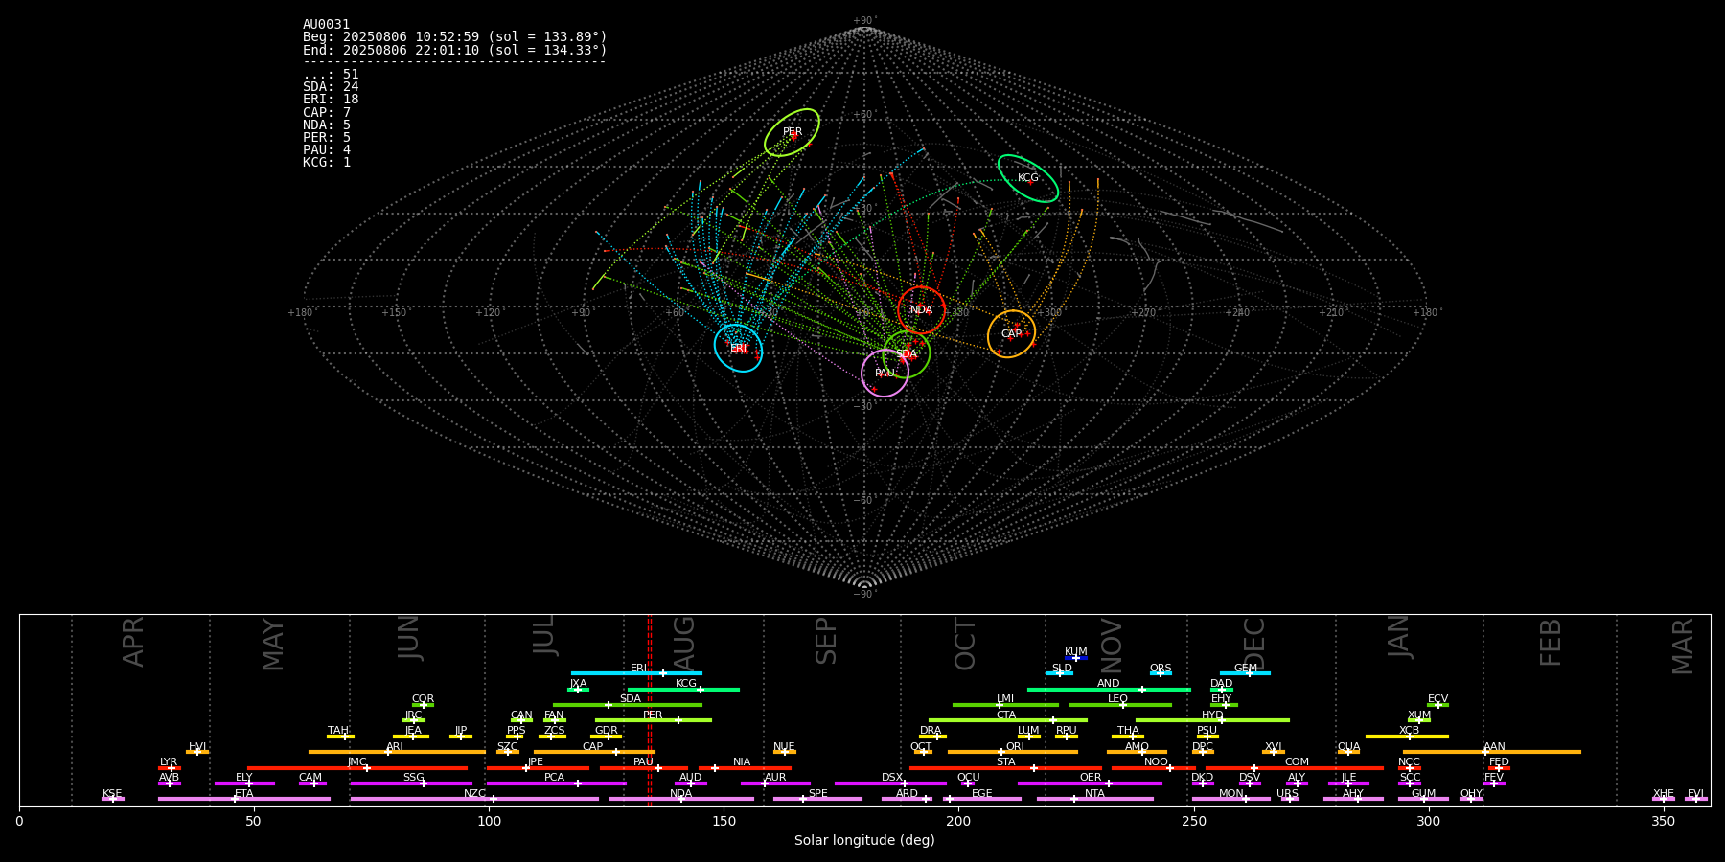Screen dimensions: 1725x862
Task: Select the CAP radiant circle on sky map
Action: [x=1012, y=334]
